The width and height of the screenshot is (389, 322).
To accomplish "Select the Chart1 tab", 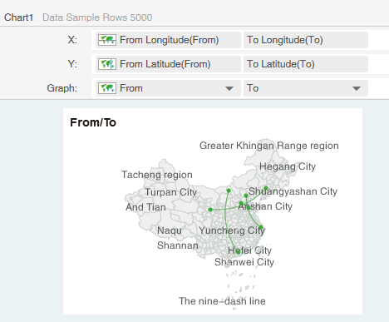I will 18,17.
